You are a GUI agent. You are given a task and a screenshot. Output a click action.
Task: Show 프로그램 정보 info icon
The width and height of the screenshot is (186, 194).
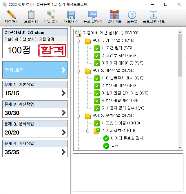coord(153,15)
